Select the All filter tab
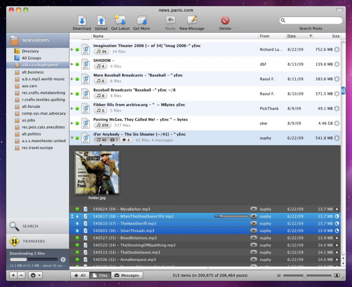The image size is (352, 287). click(x=79, y=275)
